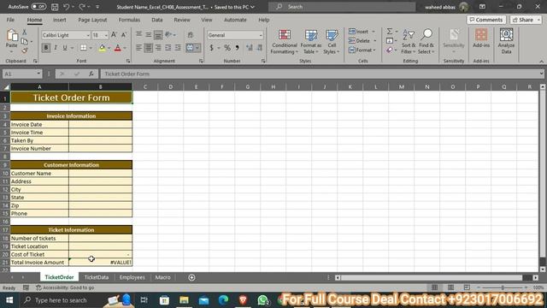Toggle Underline formatting
The image size is (547, 308).
click(x=65, y=48)
